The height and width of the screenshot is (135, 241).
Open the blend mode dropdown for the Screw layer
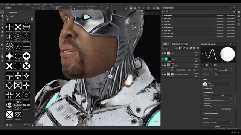pyautogui.click(x=197, y=52)
